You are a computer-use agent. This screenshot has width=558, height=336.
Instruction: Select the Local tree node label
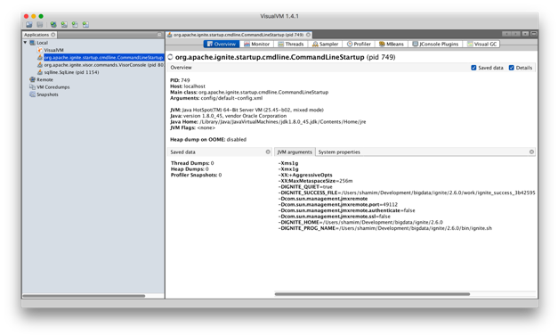(x=42, y=43)
